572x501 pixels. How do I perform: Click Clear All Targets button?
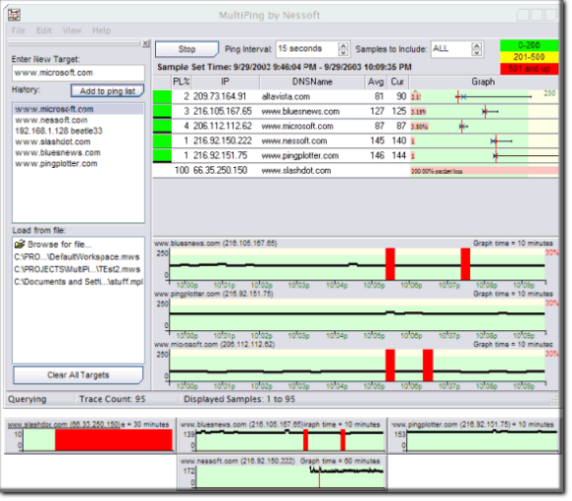(x=78, y=376)
